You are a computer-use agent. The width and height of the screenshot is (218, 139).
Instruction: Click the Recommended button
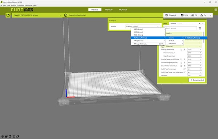click(197, 80)
